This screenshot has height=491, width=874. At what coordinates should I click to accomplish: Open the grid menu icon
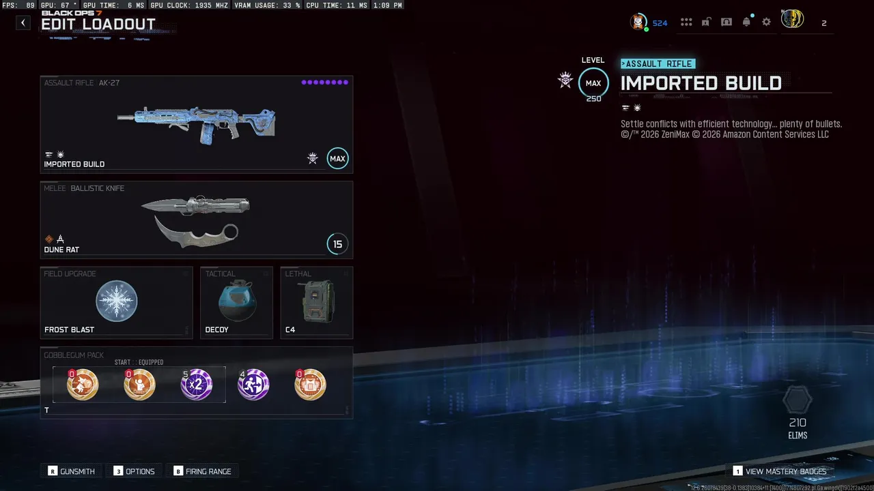click(686, 23)
